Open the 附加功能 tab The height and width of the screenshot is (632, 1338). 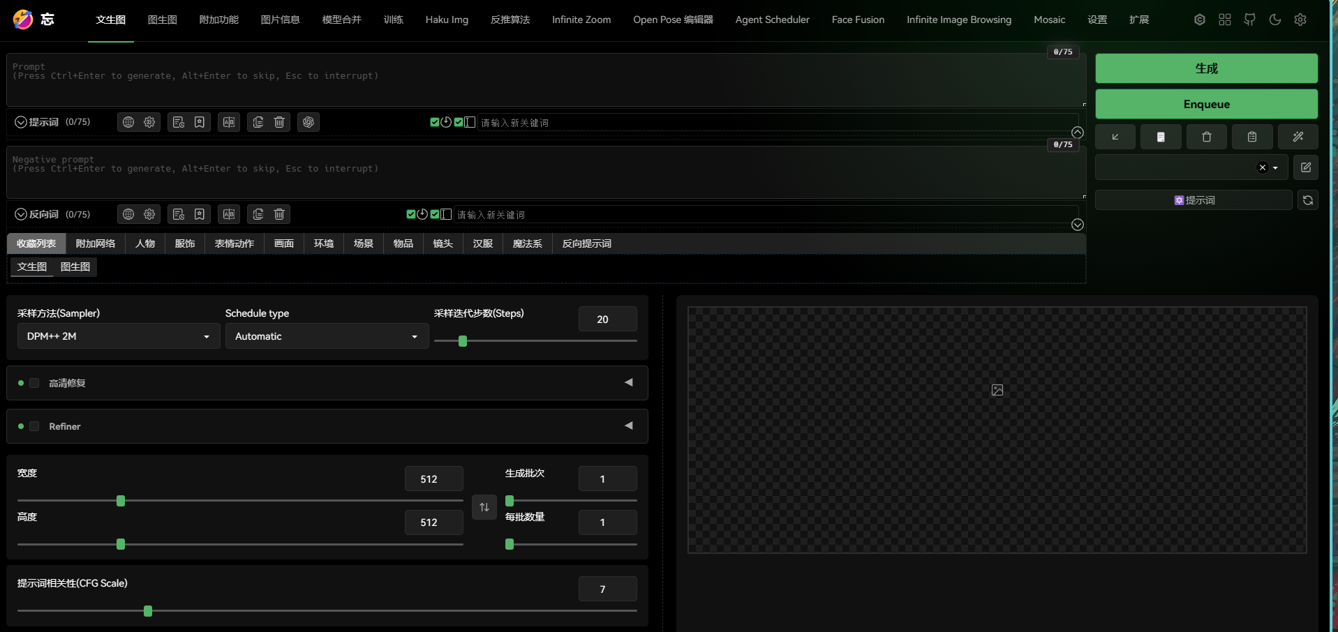click(219, 20)
